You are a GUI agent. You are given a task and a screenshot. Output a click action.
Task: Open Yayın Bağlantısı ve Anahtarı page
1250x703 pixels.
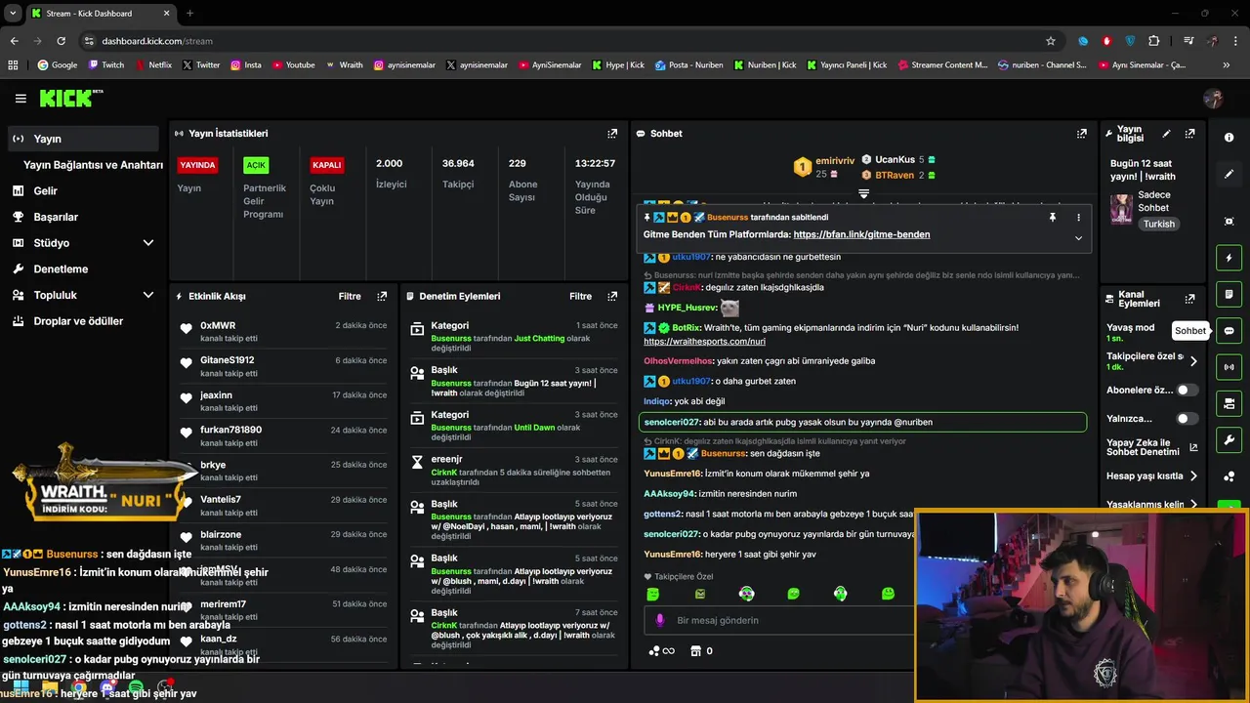(x=93, y=165)
